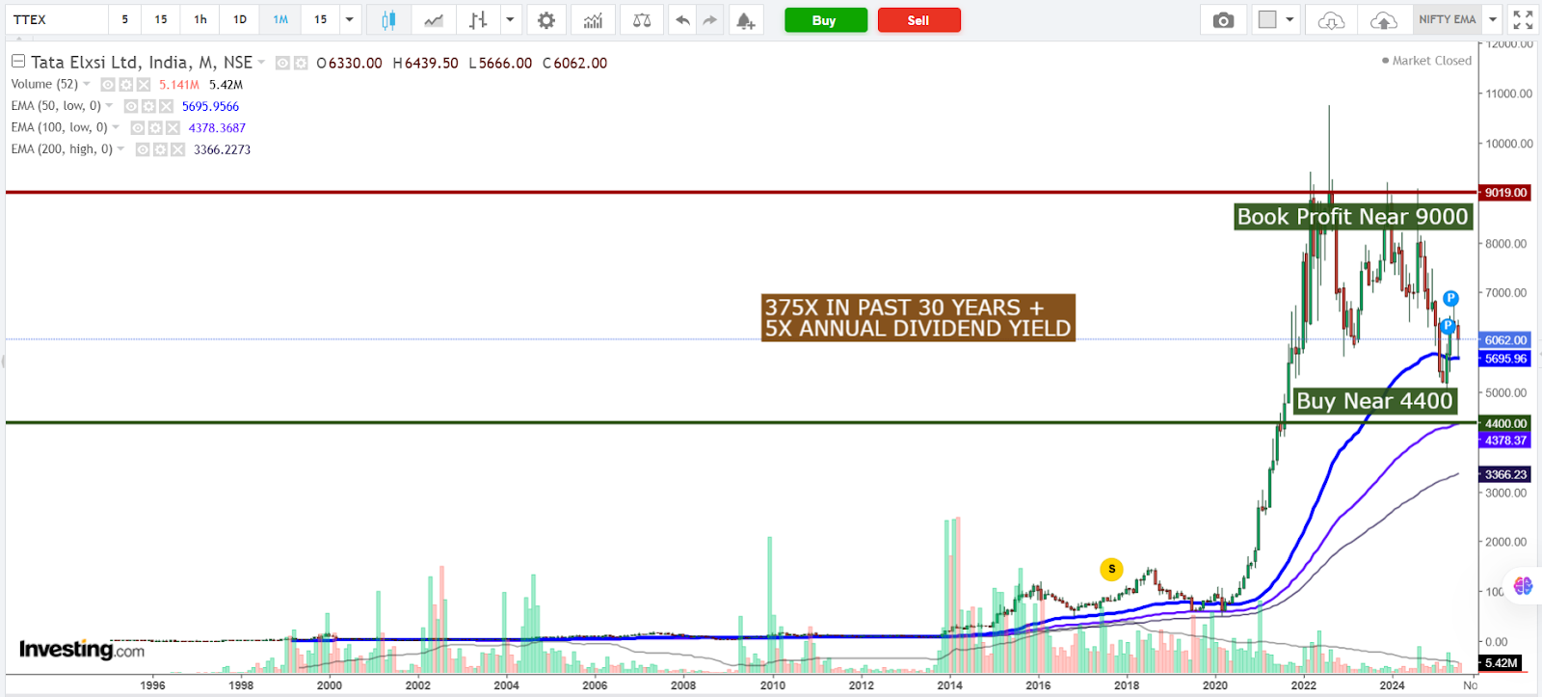This screenshot has width=1542, height=697.
Task: Toggle visibility of EMA (200, high, 0)
Action: [143, 149]
